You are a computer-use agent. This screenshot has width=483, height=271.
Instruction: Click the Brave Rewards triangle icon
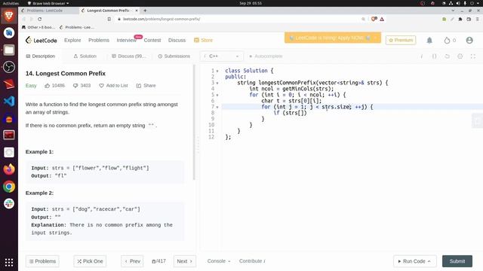[382, 19]
